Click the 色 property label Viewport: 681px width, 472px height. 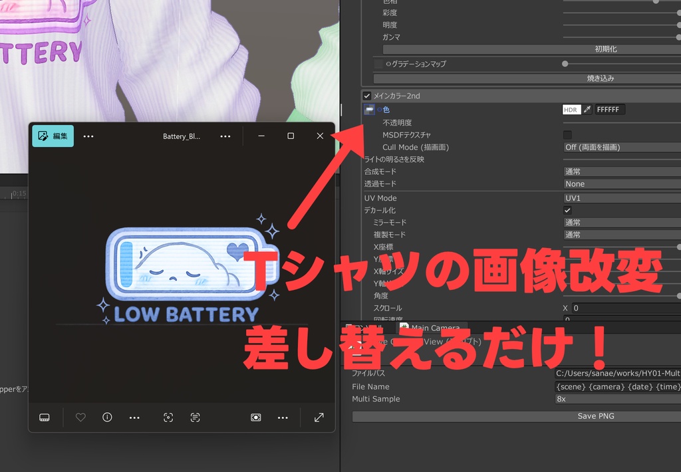coord(386,110)
